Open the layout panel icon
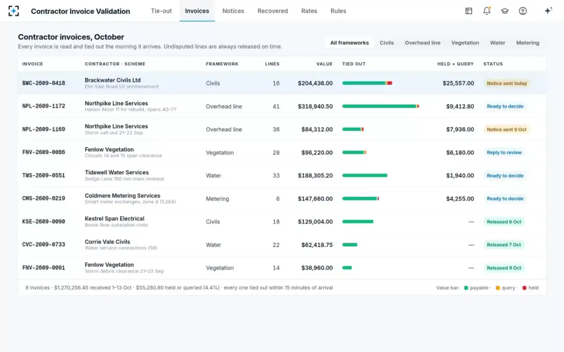 click(x=469, y=11)
